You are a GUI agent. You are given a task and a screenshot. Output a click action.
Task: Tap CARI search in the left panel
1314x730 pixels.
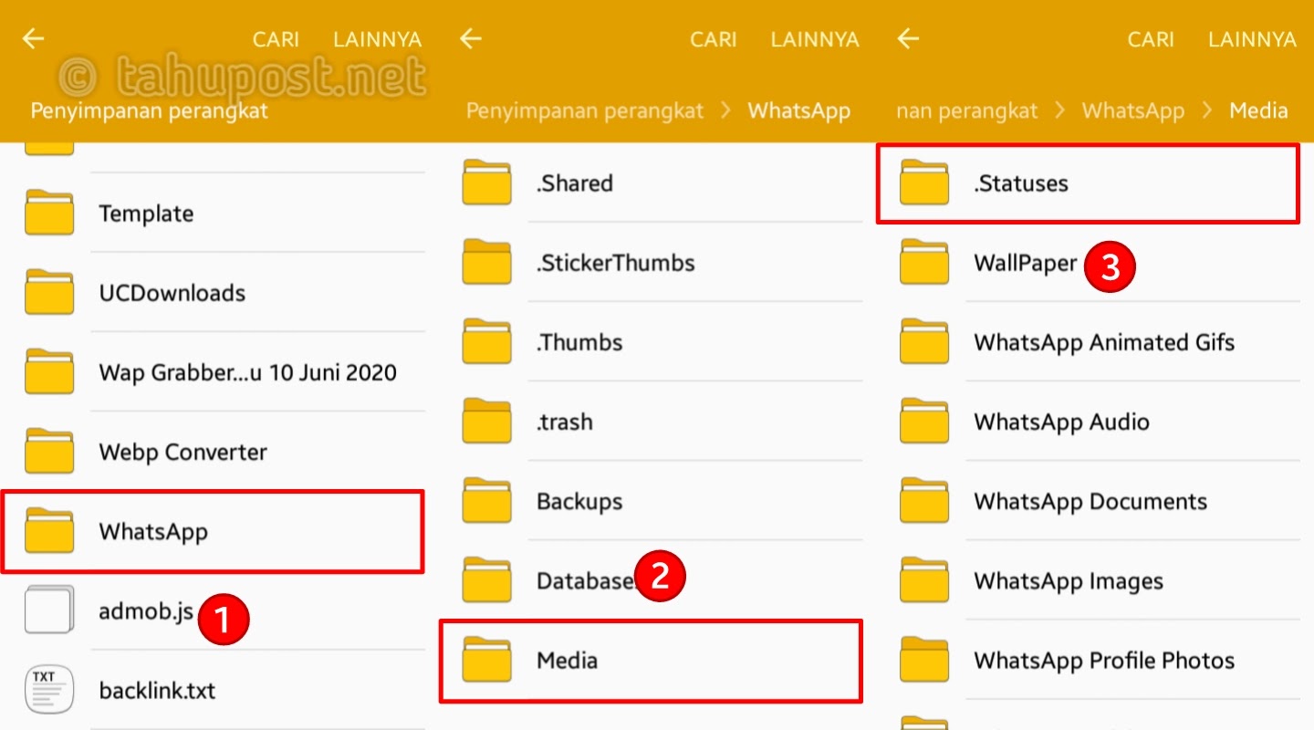point(276,39)
